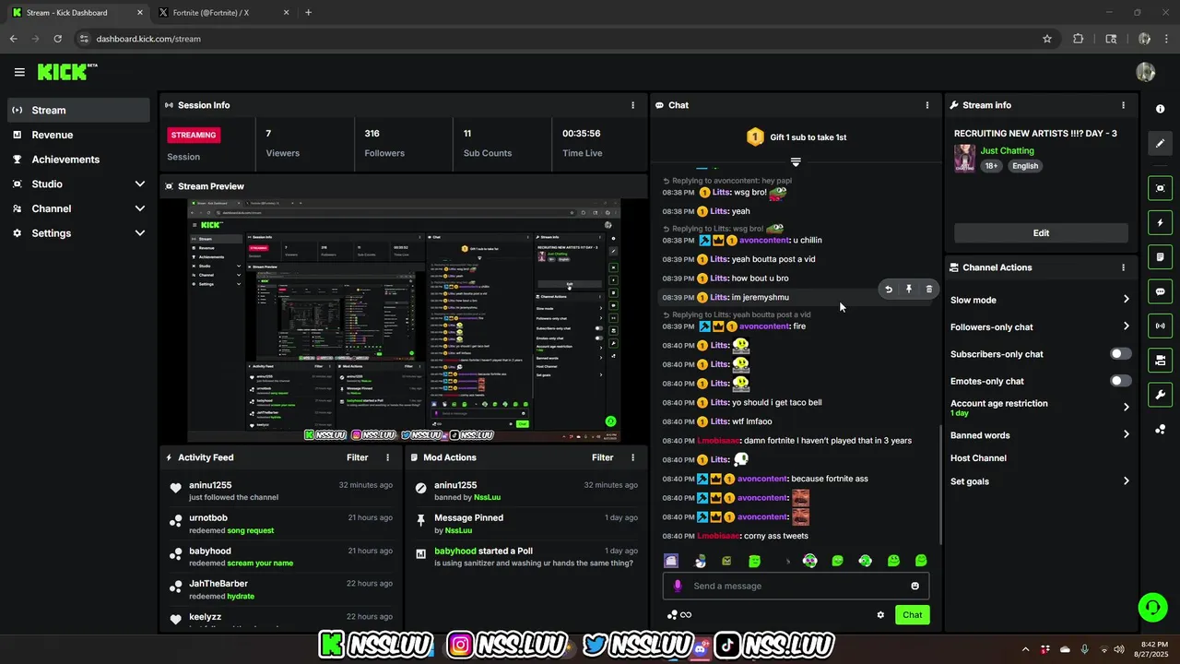Open chat settings gear icon
The image size is (1180, 664).
(880, 615)
